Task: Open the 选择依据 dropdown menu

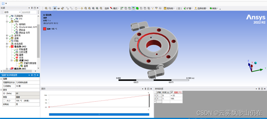Action: click(x=201, y=8)
